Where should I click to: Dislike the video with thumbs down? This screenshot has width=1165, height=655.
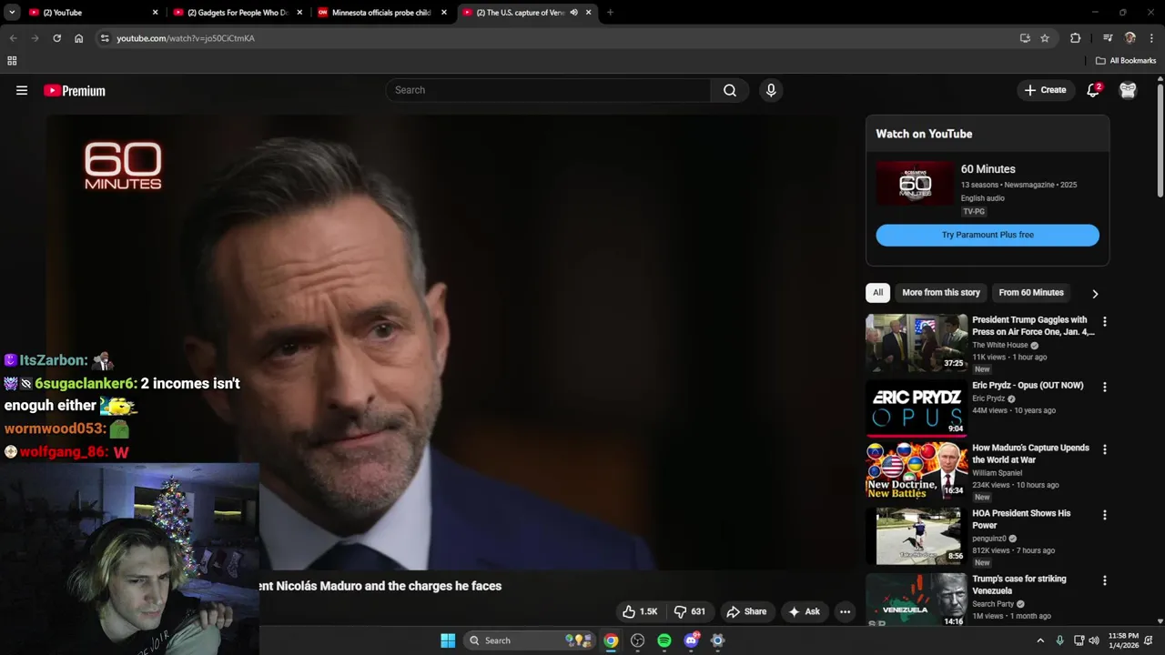[x=690, y=611]
